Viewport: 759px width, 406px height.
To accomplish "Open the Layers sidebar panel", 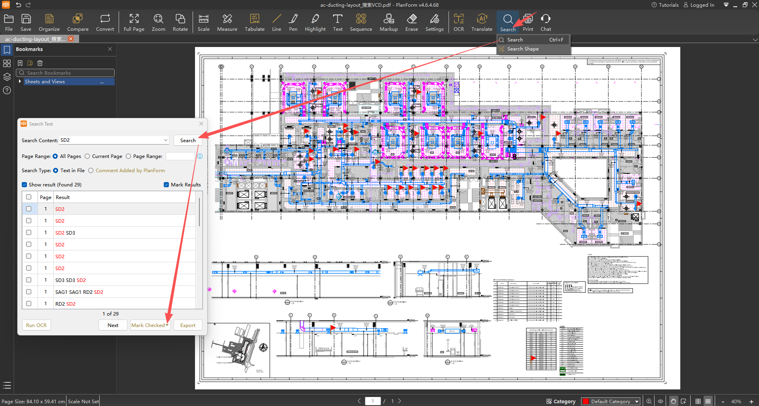I will pos(7,77).
